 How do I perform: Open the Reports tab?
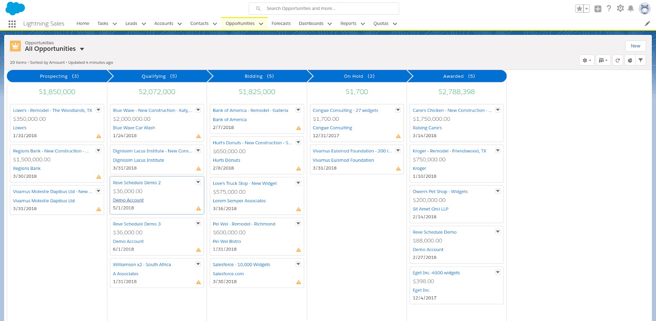348,23
